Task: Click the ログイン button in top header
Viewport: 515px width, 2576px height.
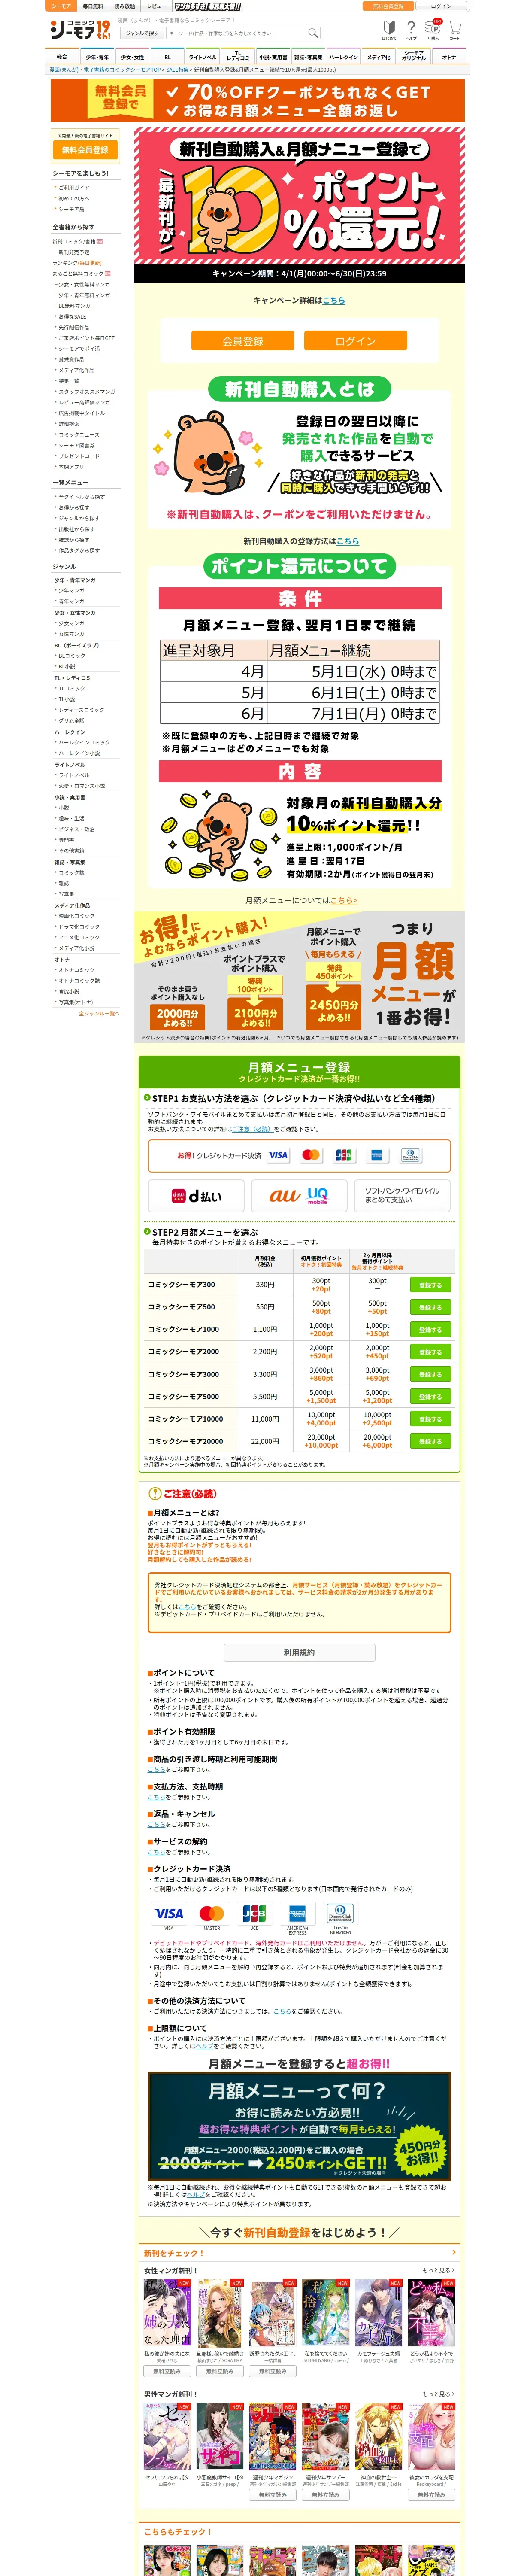Action: (x=441, y=6)
